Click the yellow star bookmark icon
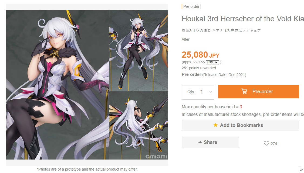 point(215,125)
